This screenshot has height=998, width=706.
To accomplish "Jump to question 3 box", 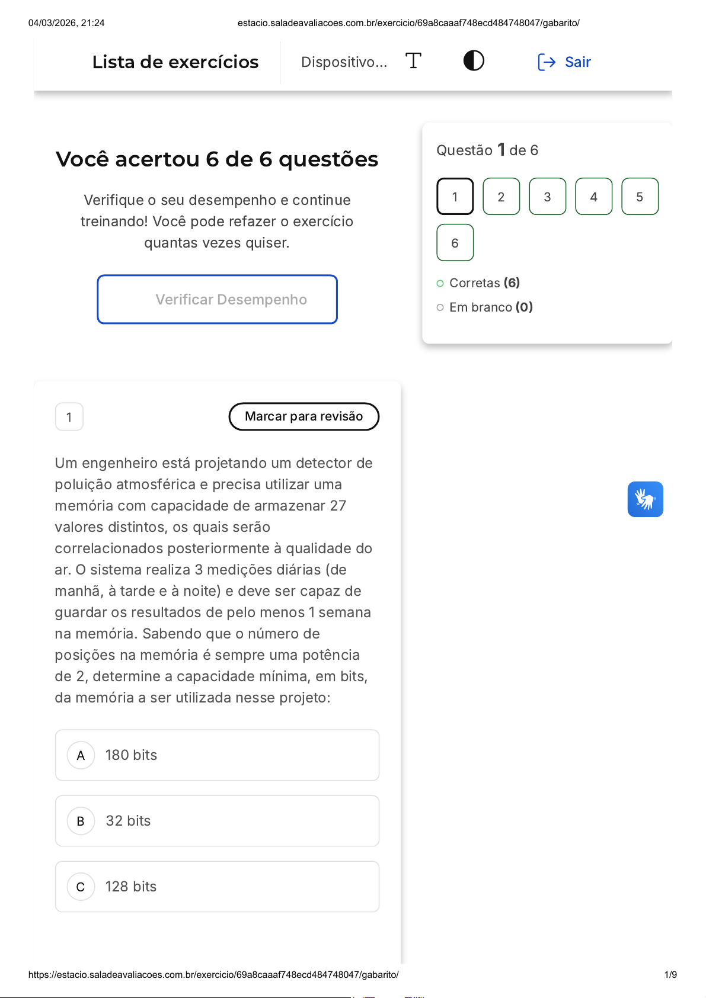I will point(547,197).
